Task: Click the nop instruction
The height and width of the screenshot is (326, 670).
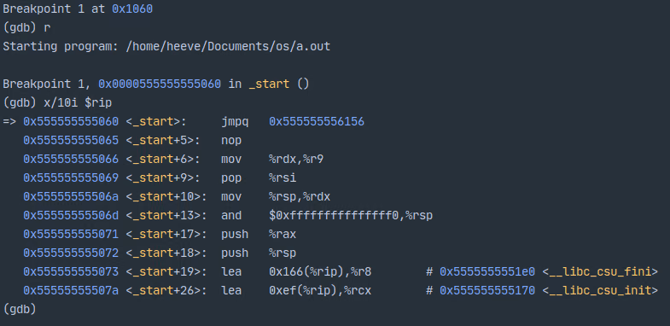Action: 231,141
